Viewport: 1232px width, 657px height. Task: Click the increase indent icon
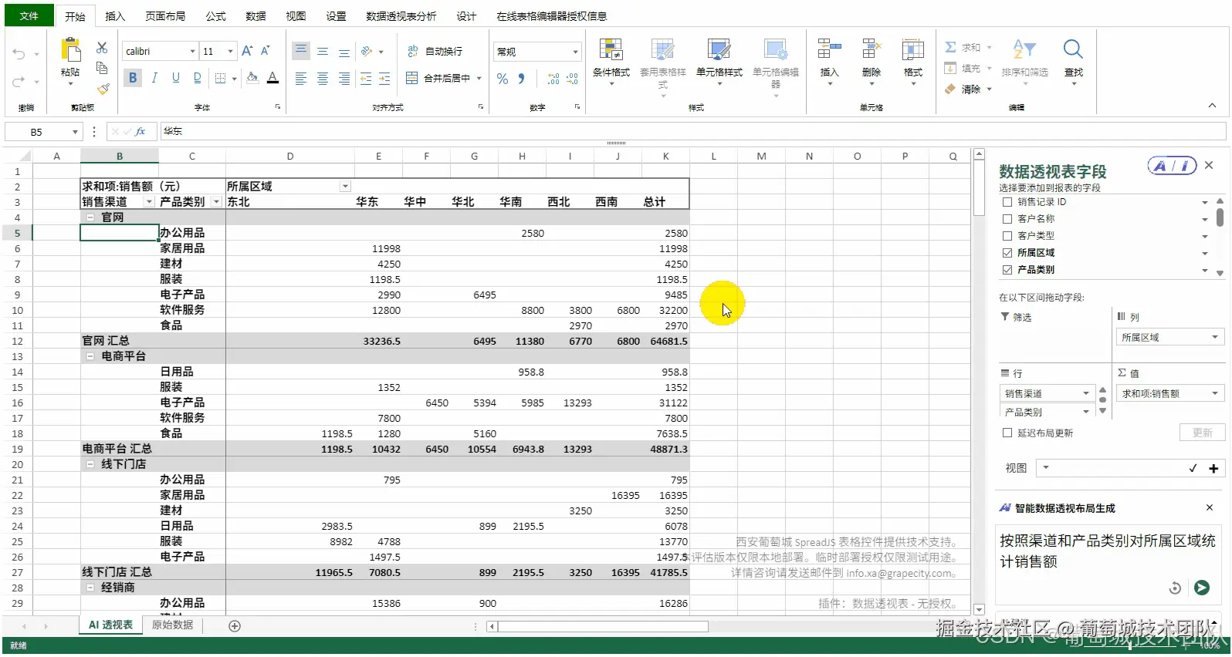(x=384, y=79)
